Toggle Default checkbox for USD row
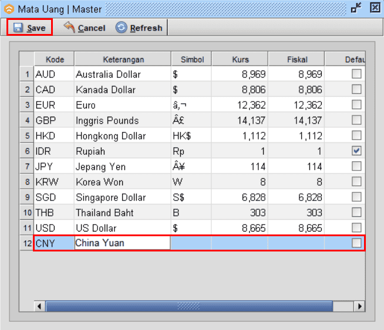This screenshot has height=330, width=384. pos(356,228)
